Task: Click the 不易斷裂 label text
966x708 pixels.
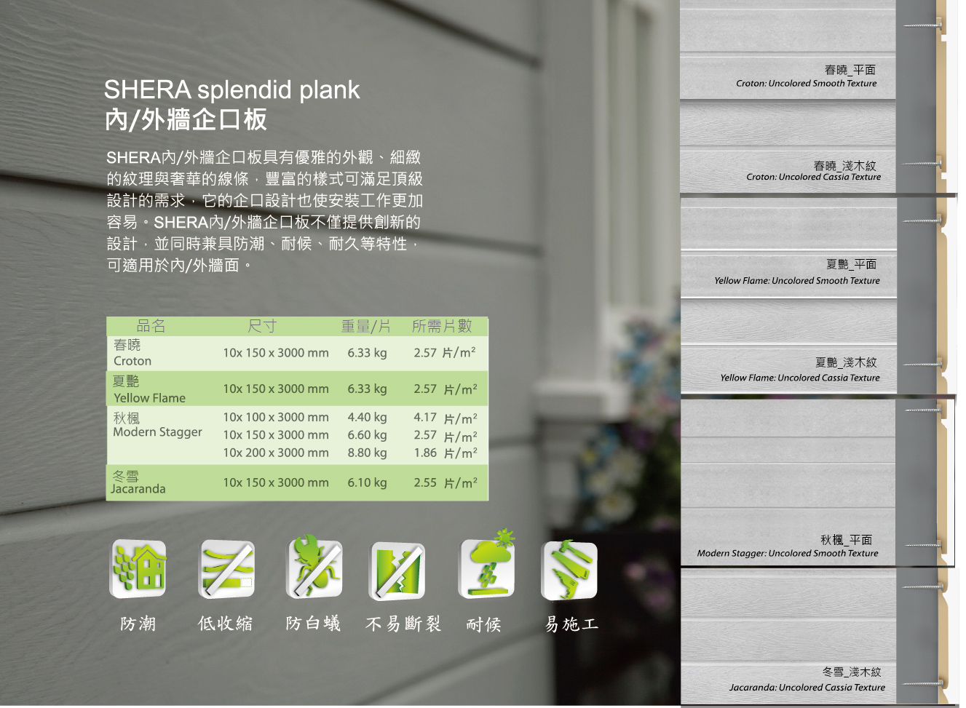Action: coord(403,624)
